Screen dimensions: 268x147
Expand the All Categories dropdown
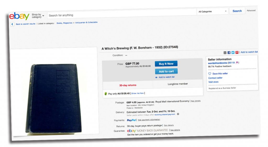[213, 12]
